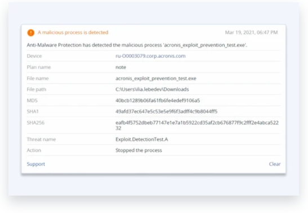Click the Anti-Malware Protection description sentence
The width and height of the screenshot is (308, 213).
click(137, 45)
